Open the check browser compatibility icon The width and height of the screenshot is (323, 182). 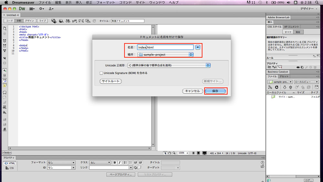click(x=81, y=21)
